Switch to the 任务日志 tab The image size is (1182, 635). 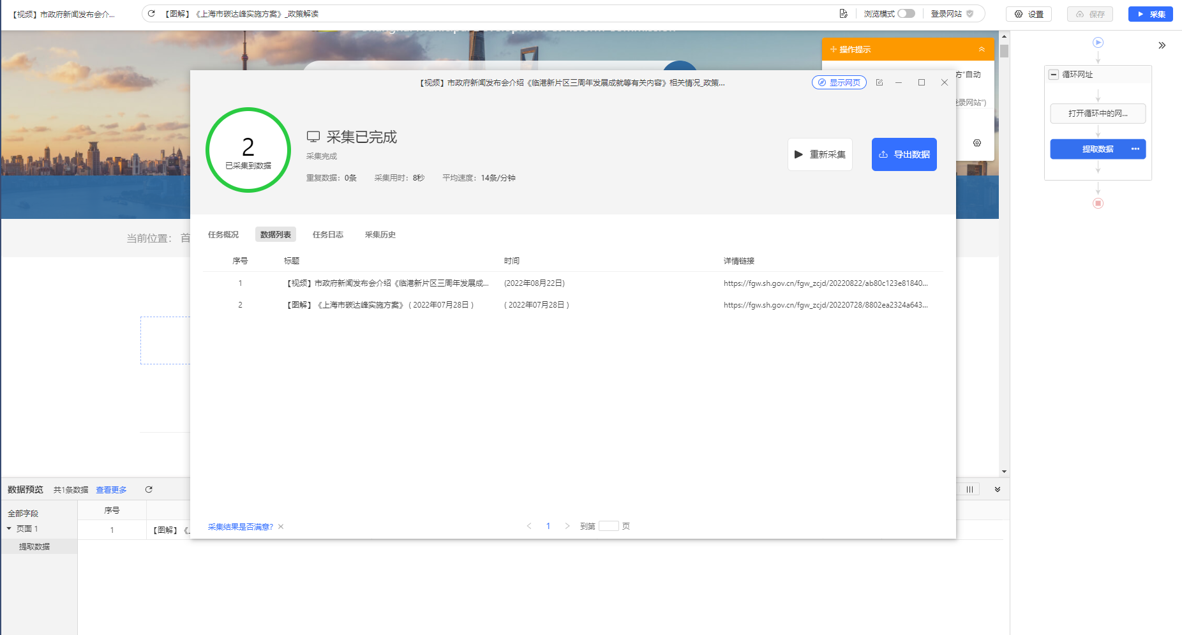[x=328, y=234]
